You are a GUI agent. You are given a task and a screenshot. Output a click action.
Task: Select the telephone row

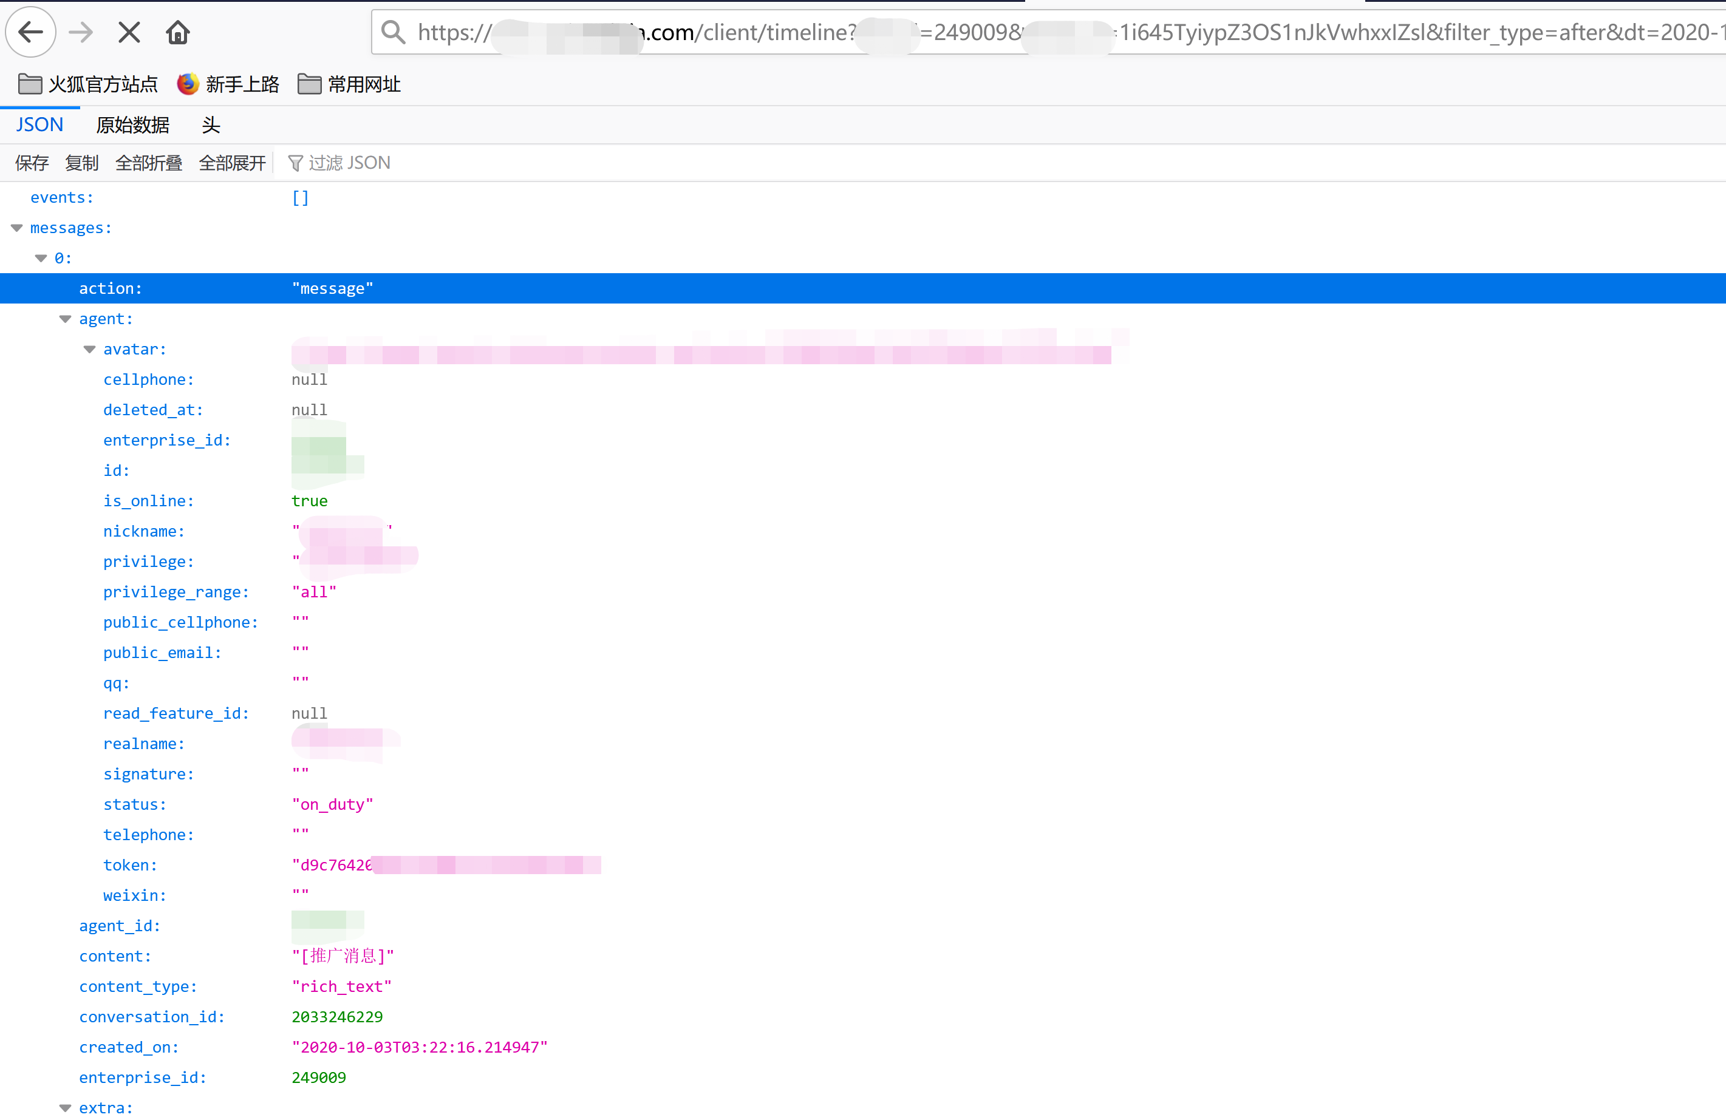click(x=863, y=835)
